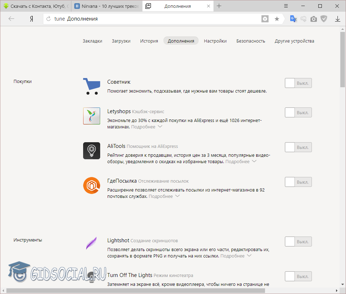This screenshot has width=346, height=294.
Task: Turn on Lightshot extension toggle
Action: tap(298, 242)
